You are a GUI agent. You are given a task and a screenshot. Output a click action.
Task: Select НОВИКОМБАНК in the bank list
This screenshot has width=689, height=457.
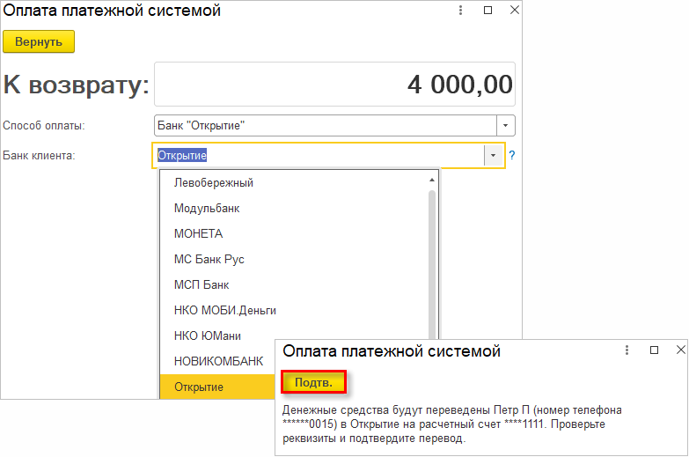218,361
